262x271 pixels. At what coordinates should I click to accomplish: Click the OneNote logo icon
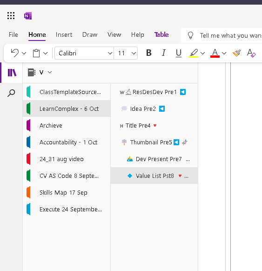(x=28, y=16)
